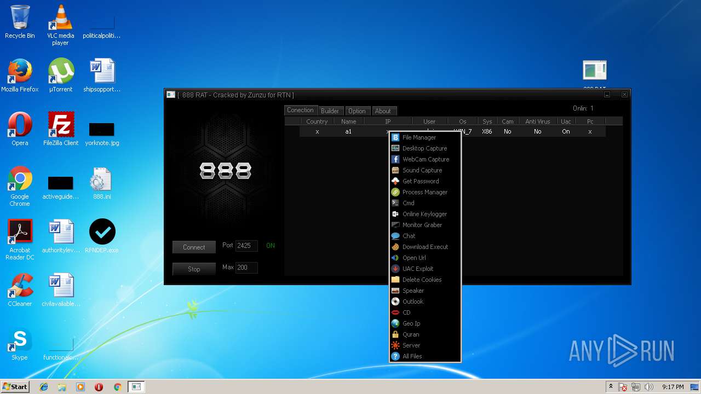Click the taskbar clock showing 9:17 PM

673,387
